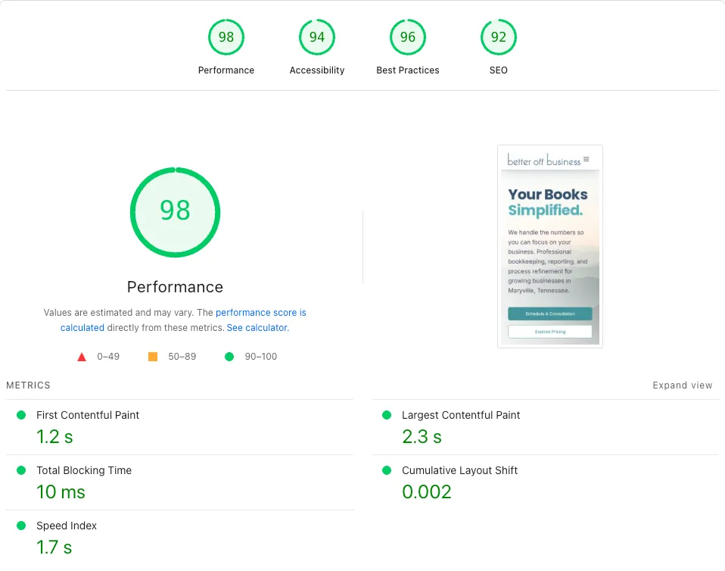Select the Accessibility gauge showing 94

coord(317,36)
